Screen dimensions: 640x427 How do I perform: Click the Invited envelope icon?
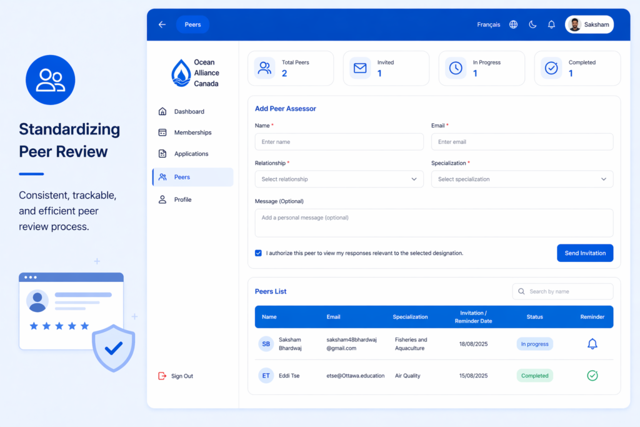pyautogui.click(x=360, y=68)
